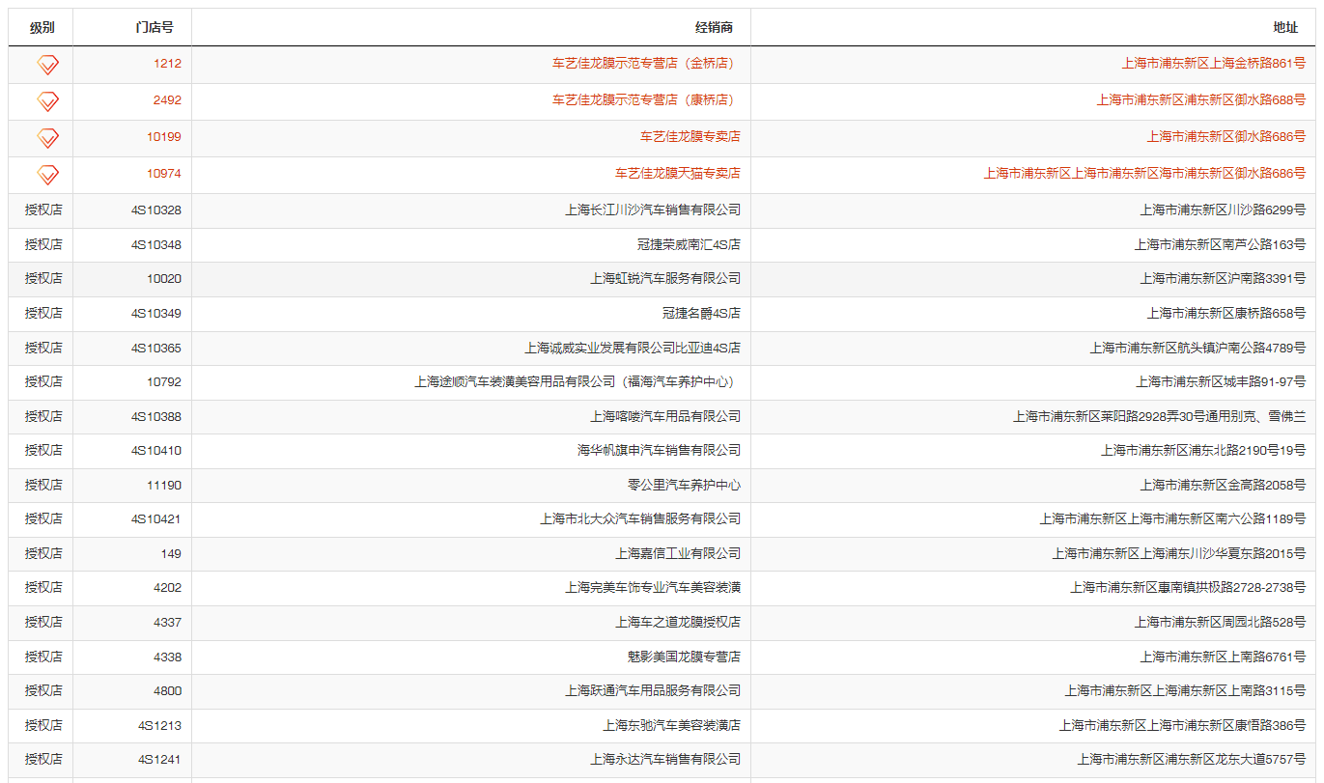1324x783 pixels.
Task: Click address 上海市浦东新区上海金桥路861号
Action: tap(1213, 64)
